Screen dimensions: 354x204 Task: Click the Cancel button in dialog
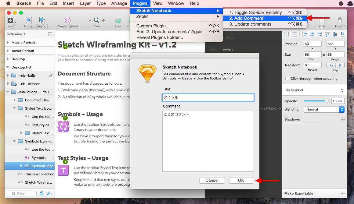pyautogui.click(x=212, y=180)
